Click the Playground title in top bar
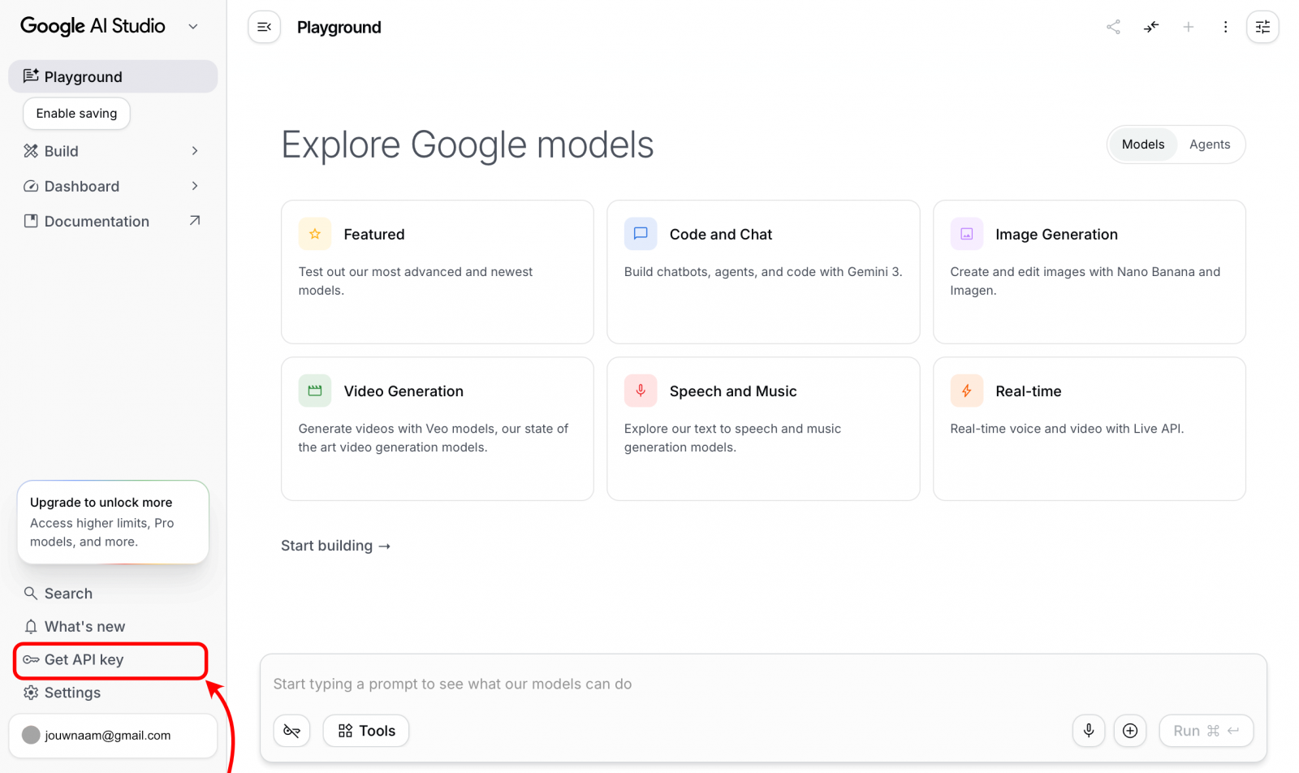Screen dimensions: 1299x773 [x=339, y=27]
